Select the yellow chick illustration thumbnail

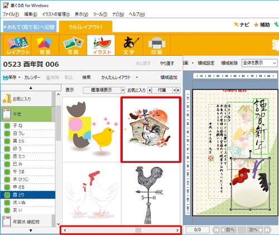coord(92,130)
